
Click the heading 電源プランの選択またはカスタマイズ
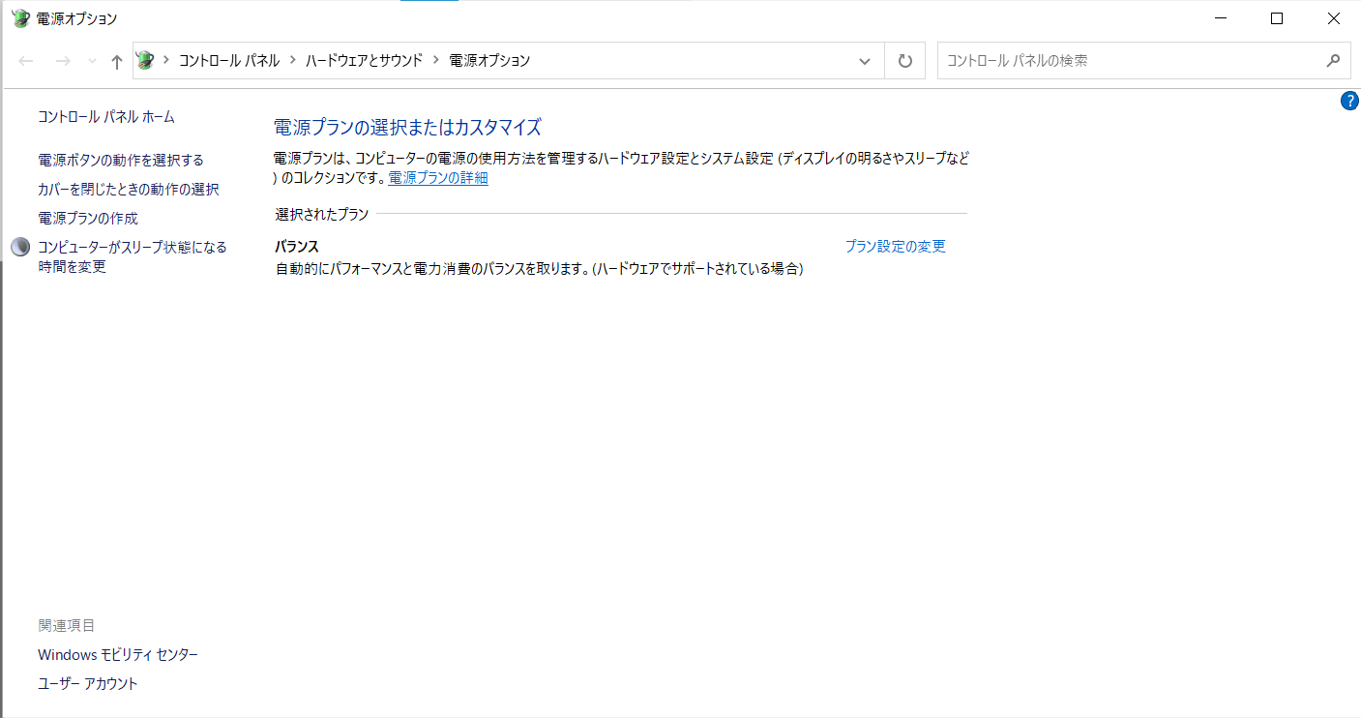[x=407, y=128]
